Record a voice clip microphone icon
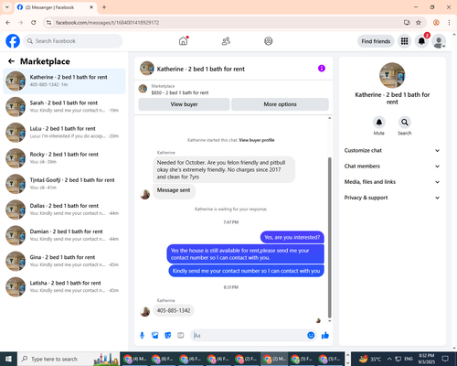The height and width of the screenshot is (366, 457). [142, 336]
